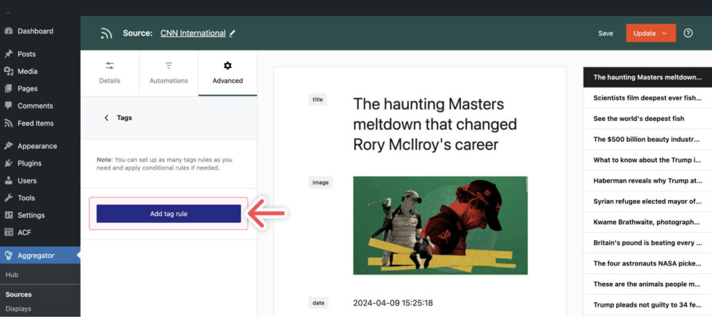
Task: Click the Rory McIlroy article image
Action: [440, 225]
